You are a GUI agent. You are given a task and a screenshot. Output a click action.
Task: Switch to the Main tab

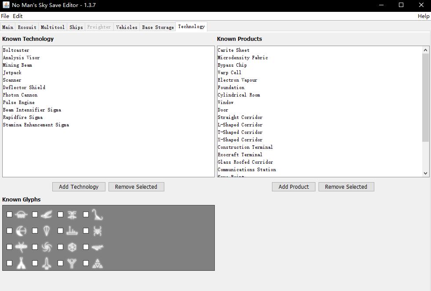click(x=8, y=27)
